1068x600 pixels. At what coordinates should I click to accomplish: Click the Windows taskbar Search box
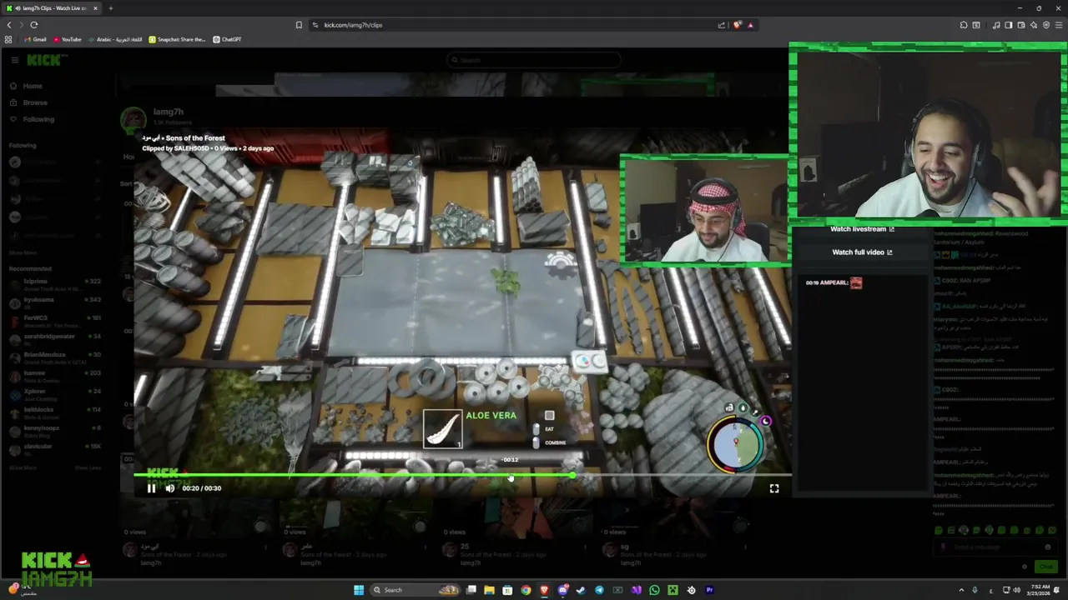(416, 590)
